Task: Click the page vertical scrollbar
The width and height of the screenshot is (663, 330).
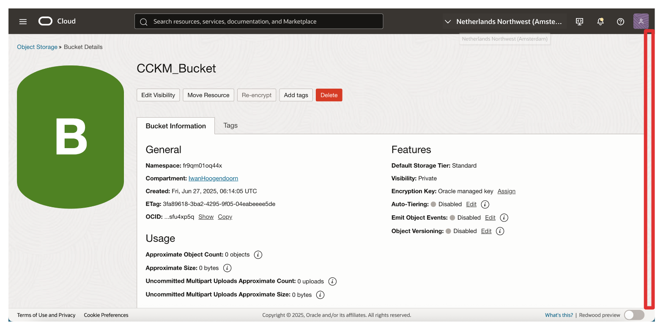Action: coord(649,169)
